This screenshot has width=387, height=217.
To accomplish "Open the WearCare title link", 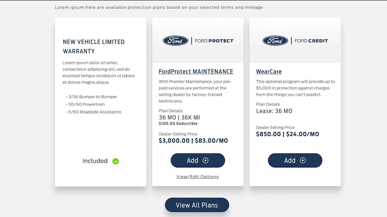I will pyautogui.click(x=269, y=72).
